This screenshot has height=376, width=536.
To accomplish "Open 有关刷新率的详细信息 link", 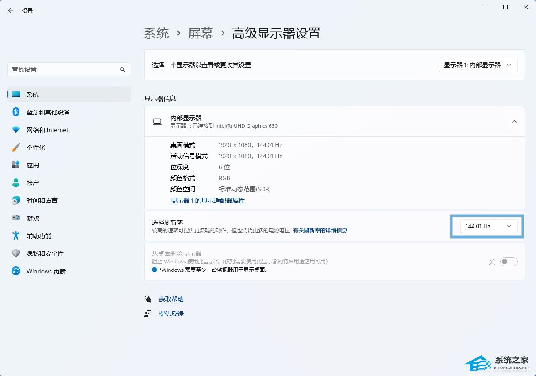I will (x=320, y=230).
